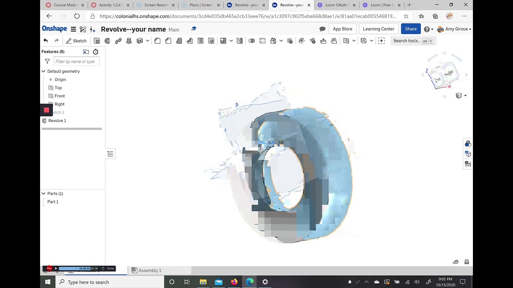Open the comments speech bubble icon
Screen dimensions: 513x288
point(322,29)
